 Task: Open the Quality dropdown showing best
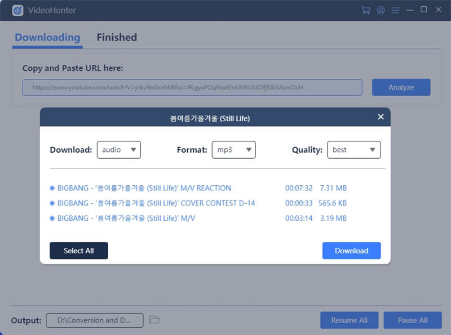coord(354,150)
